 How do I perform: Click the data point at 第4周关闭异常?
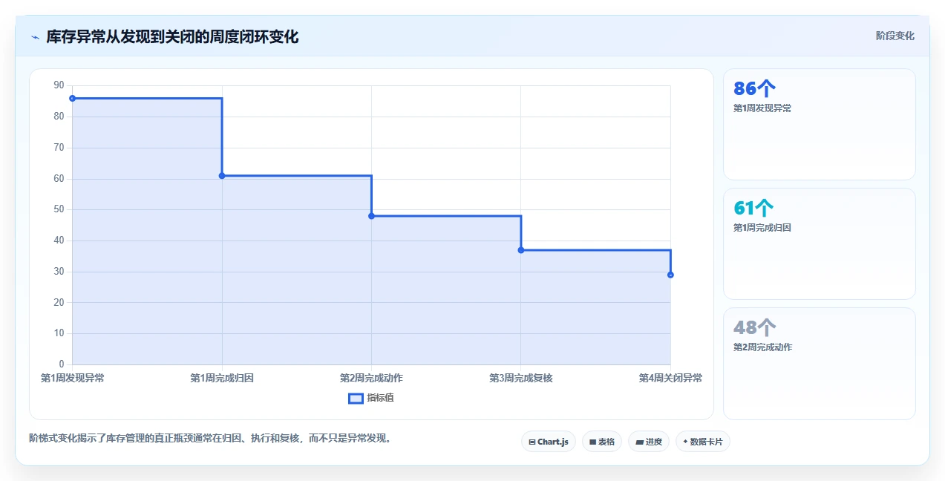point(670,275)
